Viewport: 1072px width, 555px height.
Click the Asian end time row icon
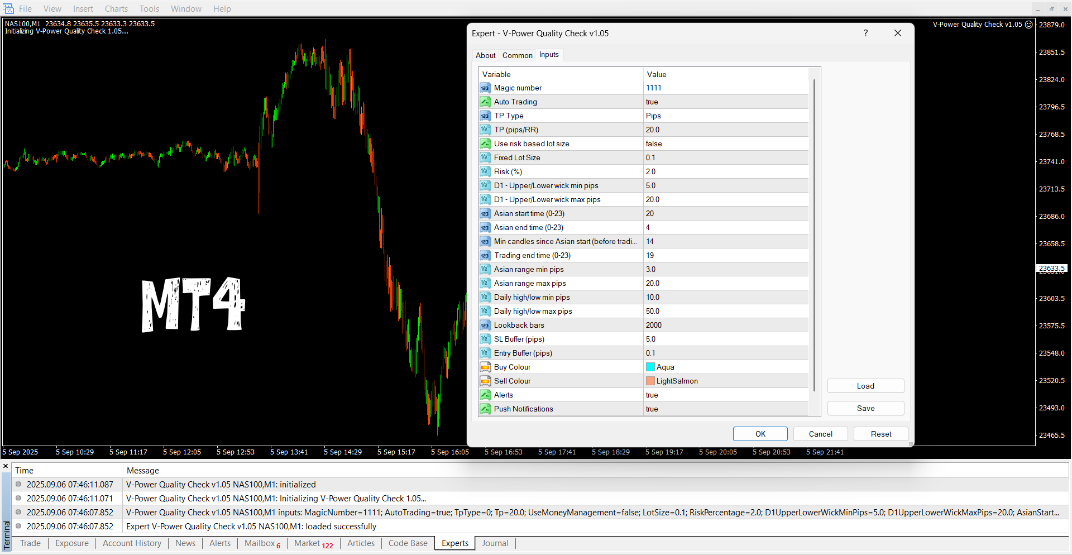pyautogui.click(x=485, y=227)
